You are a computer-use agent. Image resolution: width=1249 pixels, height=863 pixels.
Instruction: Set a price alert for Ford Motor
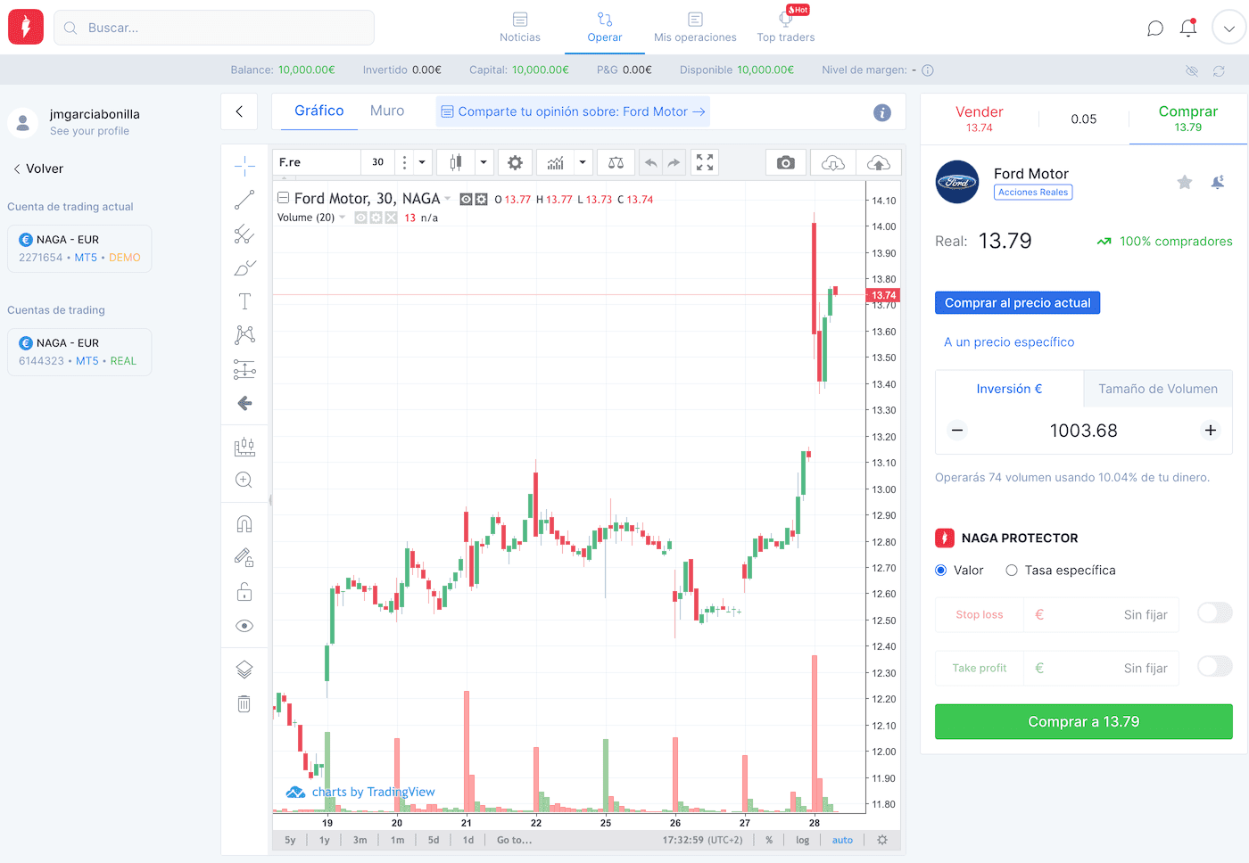1218,182
